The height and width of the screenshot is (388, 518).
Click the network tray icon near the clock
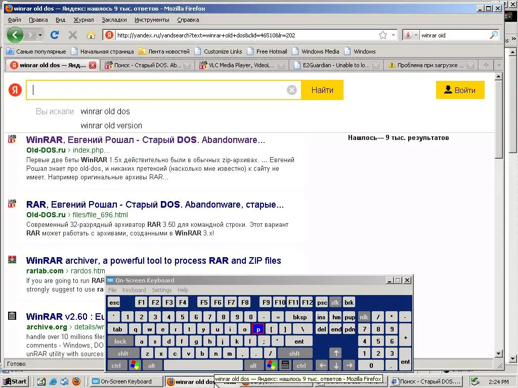475,381
